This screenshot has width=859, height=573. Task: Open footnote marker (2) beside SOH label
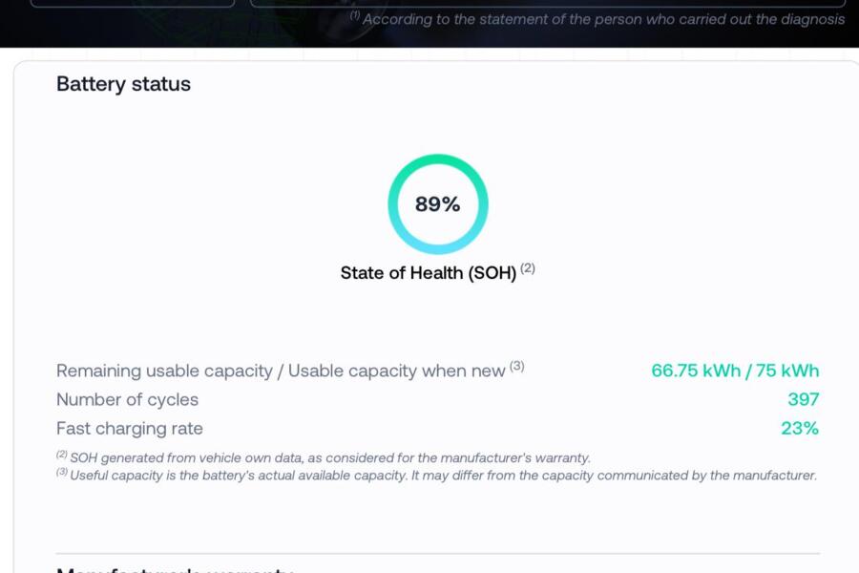[x=528, y=268]
